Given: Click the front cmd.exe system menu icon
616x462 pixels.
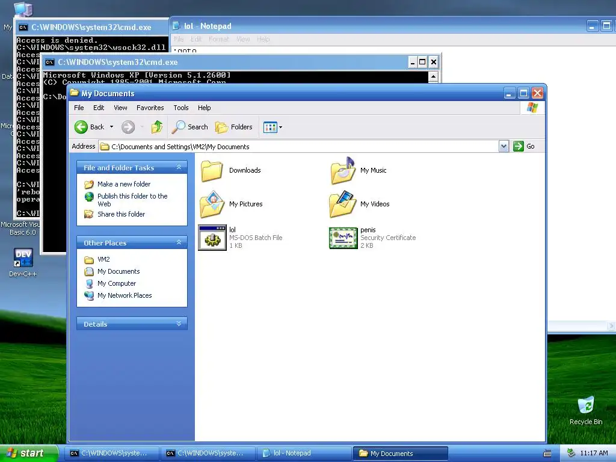Looking at the screenshot, I should (x=49, y=62).
